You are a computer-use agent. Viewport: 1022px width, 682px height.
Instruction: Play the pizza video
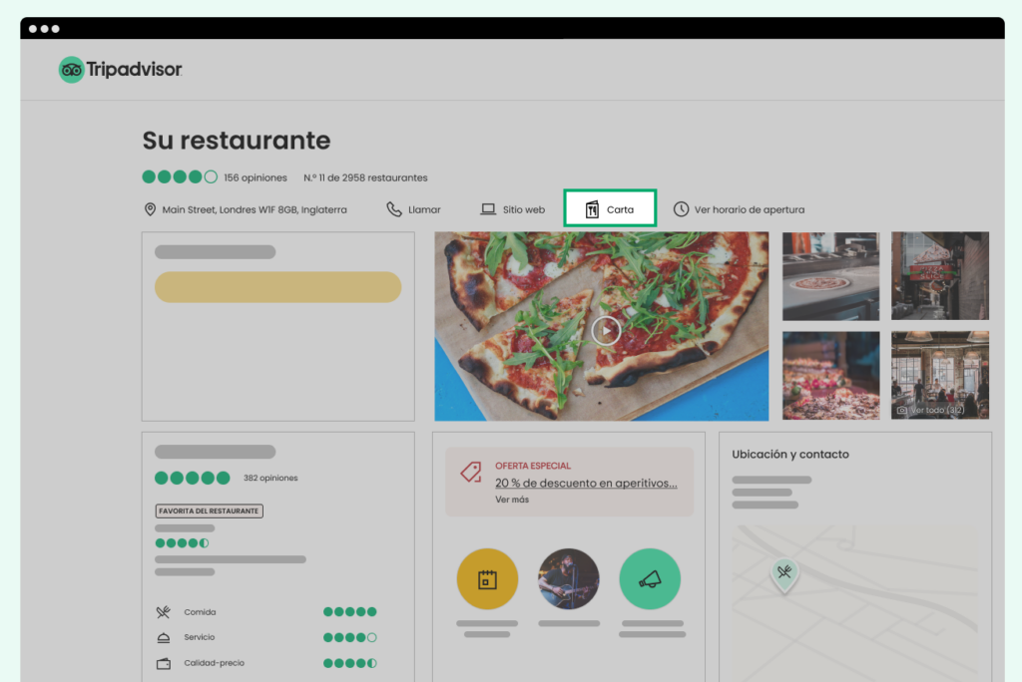coord(606,330)
